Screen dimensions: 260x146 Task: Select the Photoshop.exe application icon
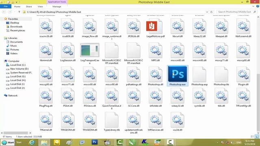pyautogui.click(x=178, y=74)
